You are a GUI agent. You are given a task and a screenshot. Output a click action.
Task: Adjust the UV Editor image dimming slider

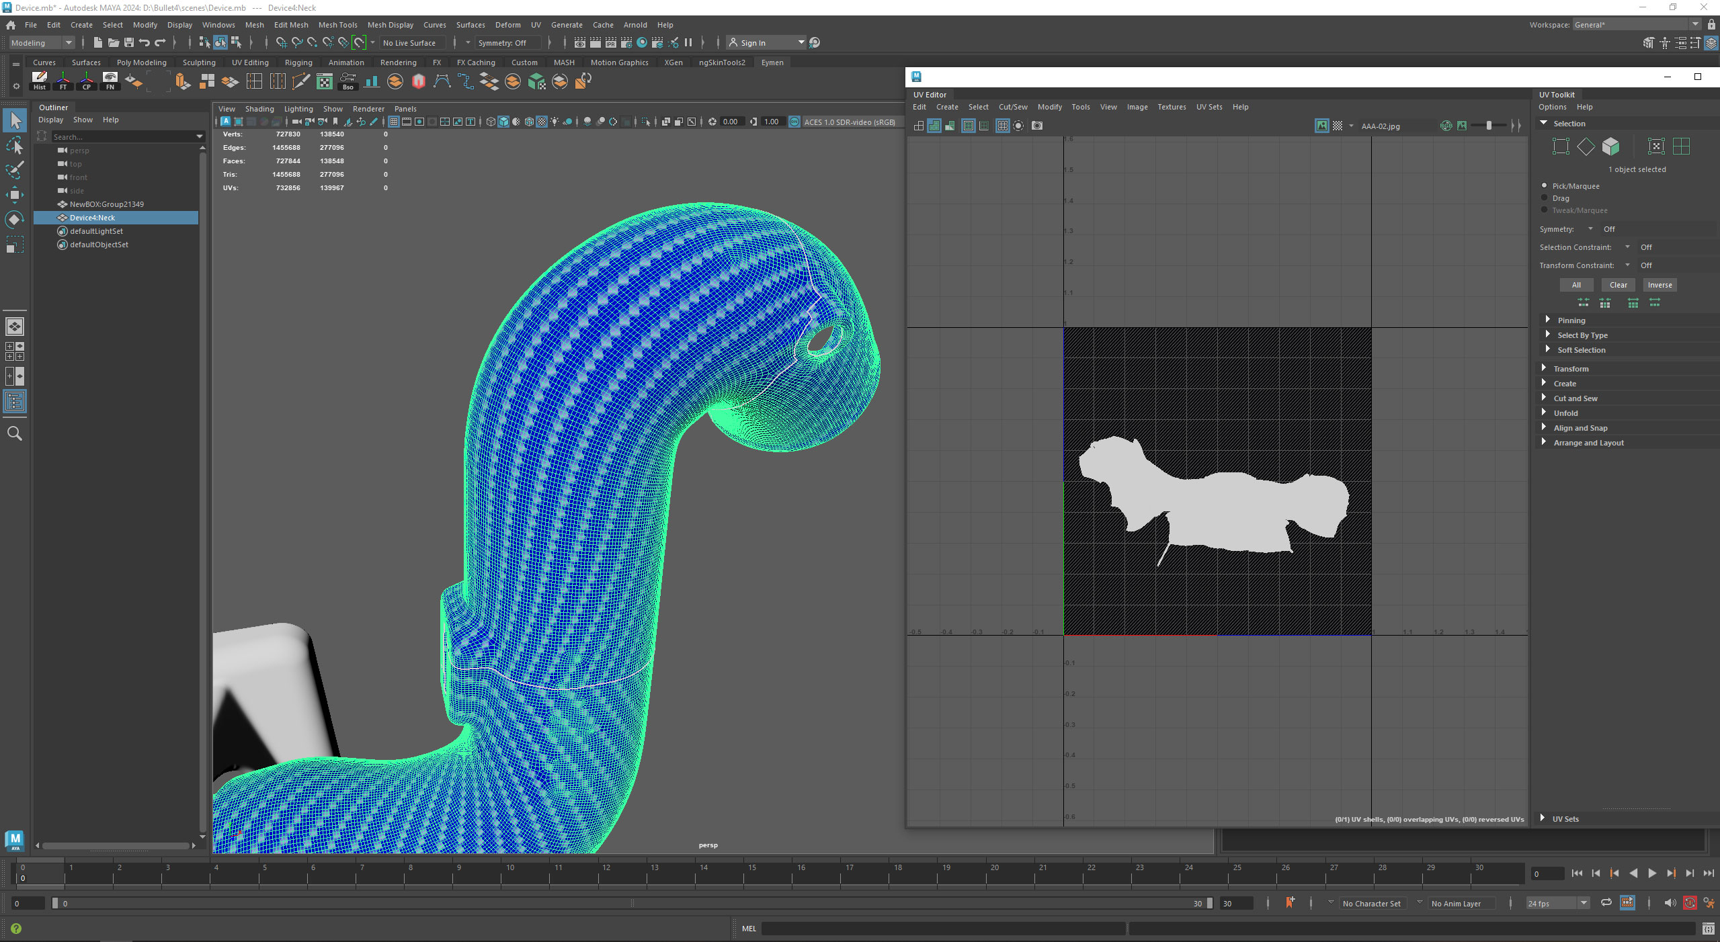pyautogui.click(x=1489, y=126)
